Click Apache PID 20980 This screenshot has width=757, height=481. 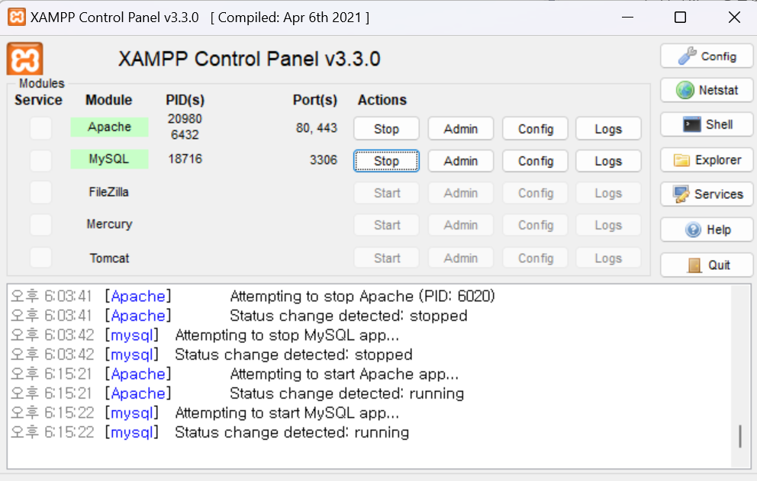tap(185, 119)
